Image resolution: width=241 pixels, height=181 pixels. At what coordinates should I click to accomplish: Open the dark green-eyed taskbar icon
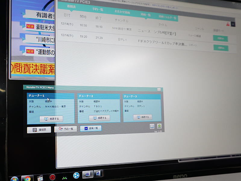tap(64, 177)
